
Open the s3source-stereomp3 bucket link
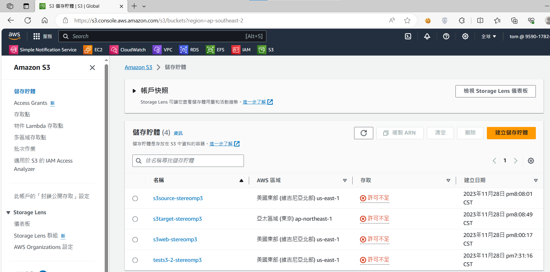(178, 198)
